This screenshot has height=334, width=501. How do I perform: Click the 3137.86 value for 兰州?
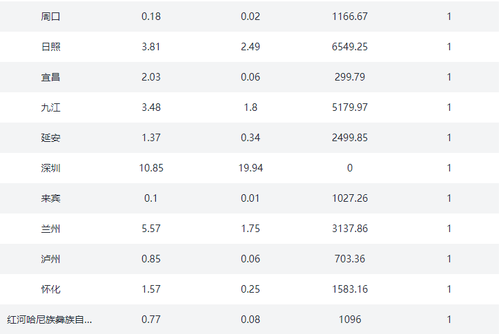350,229
